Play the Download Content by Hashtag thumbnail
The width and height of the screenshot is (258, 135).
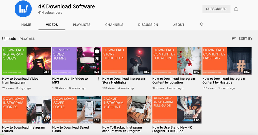(227, 61)
